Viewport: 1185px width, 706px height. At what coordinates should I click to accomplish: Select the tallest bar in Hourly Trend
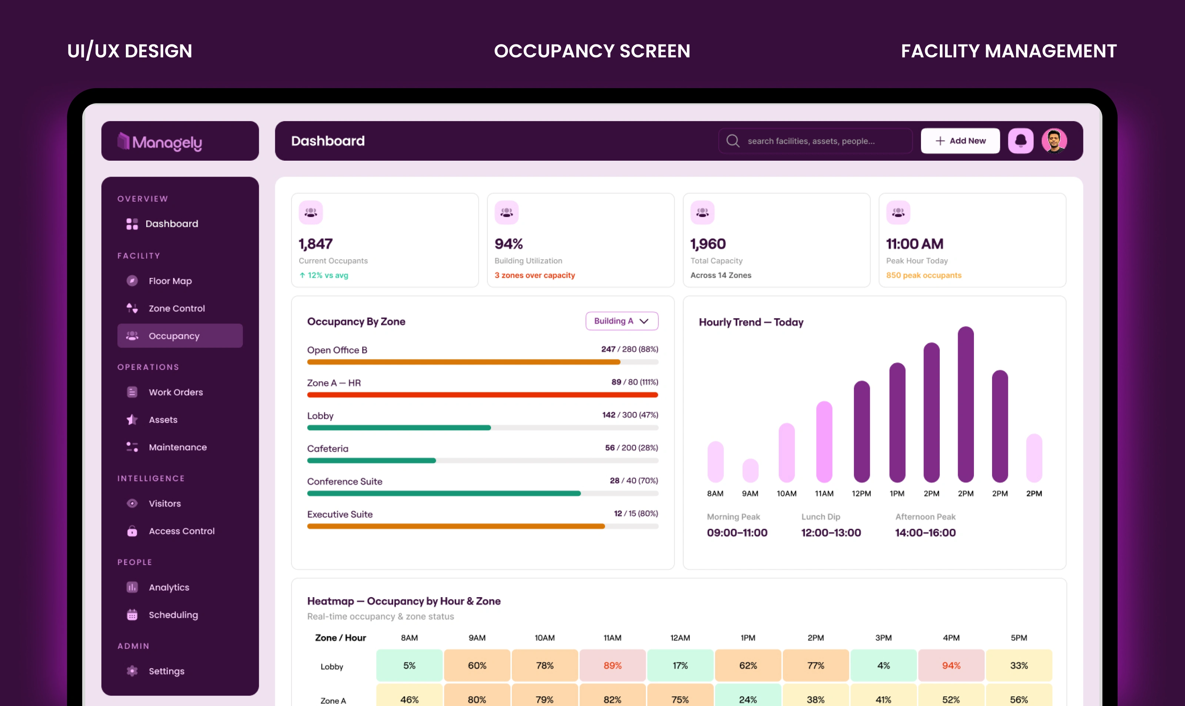(x=965, y=404)
